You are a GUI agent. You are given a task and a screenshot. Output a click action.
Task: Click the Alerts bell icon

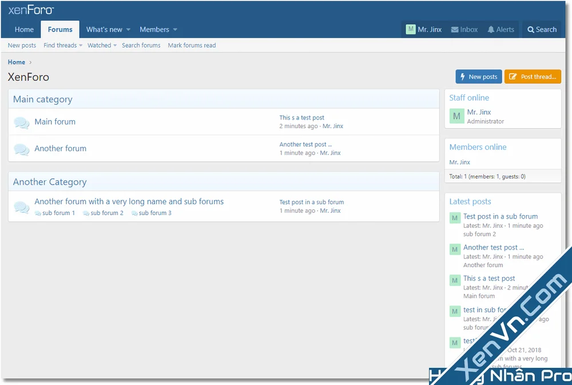[491, 29]
